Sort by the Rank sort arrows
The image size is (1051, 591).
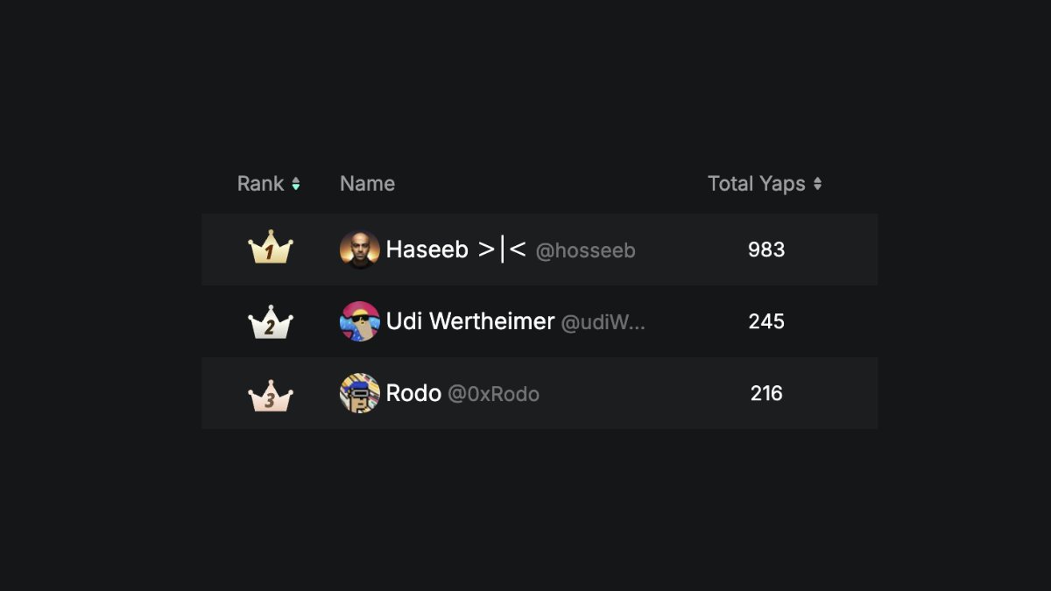pos(296,184)
